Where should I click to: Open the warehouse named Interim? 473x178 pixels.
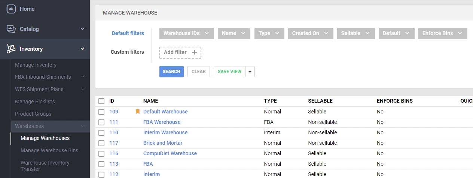pos(152,174)
